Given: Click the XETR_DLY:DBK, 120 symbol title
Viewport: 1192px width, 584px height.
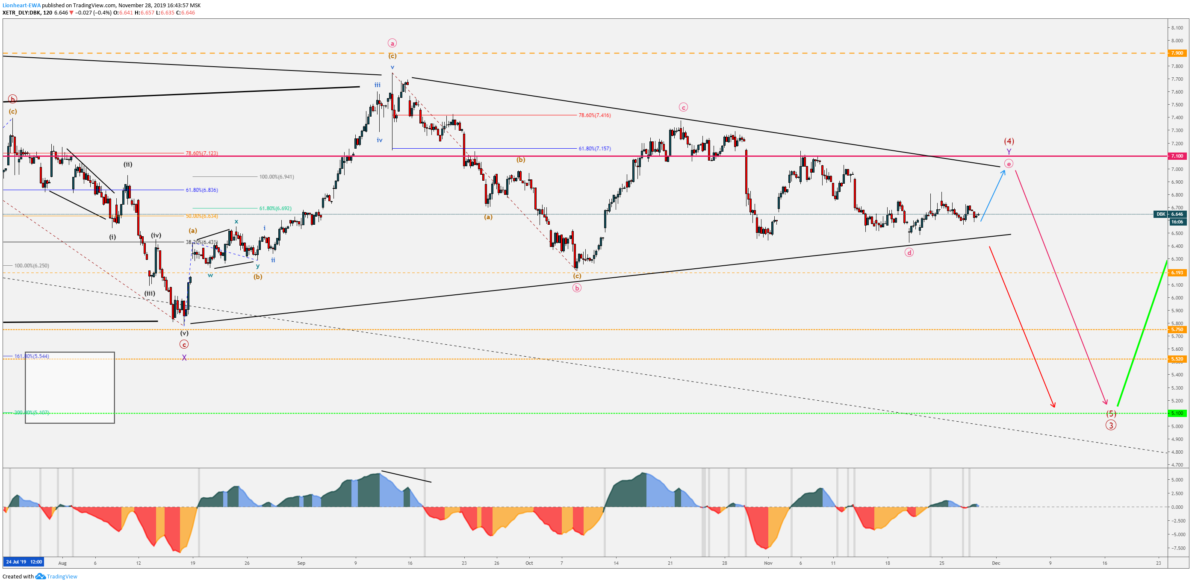Looking at the screenshot, I should 27,12.
